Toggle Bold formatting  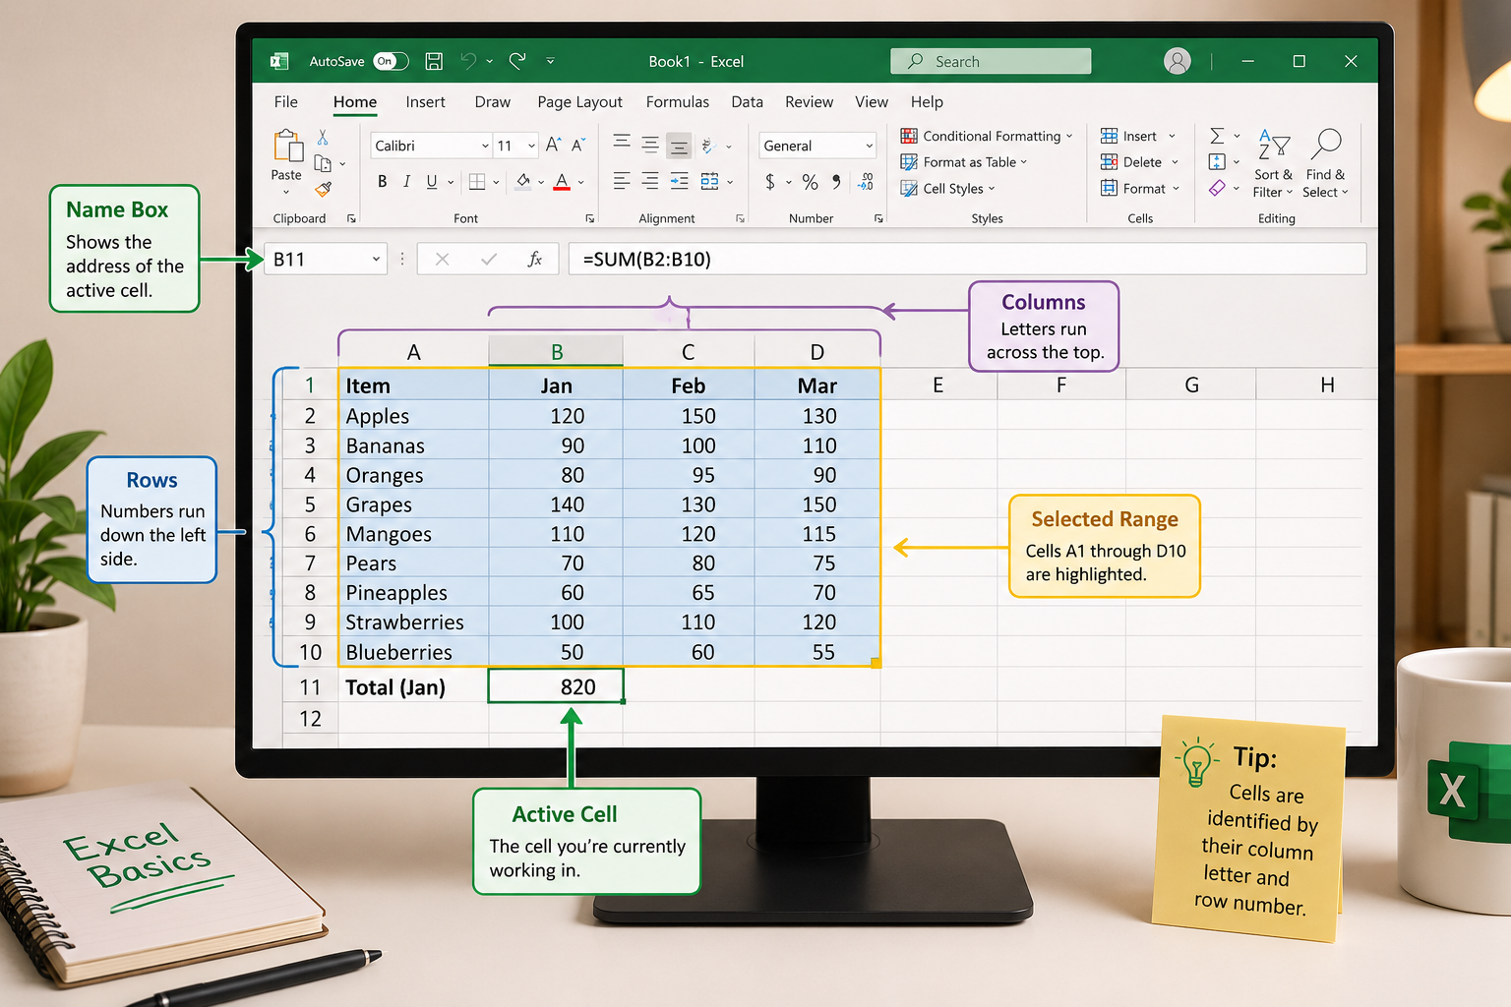[382, 181]
